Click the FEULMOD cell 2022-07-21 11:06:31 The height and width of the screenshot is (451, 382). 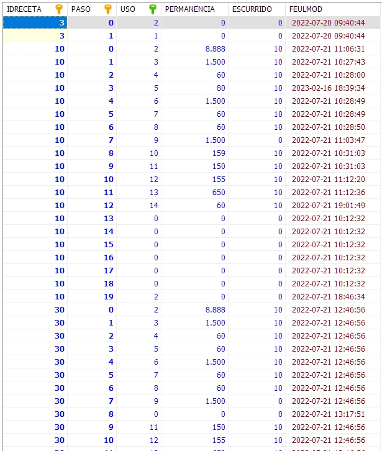[x=328, y=49]
